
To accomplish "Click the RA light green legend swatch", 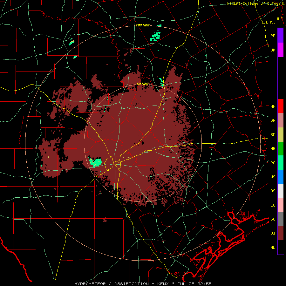I will click(x=281, y=163).
